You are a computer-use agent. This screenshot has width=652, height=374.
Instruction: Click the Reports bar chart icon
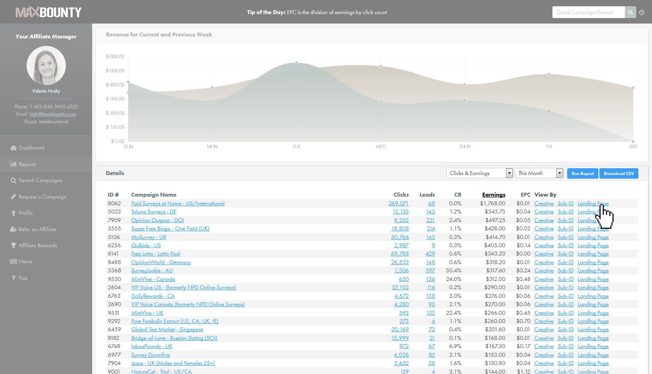click(13, 164)
